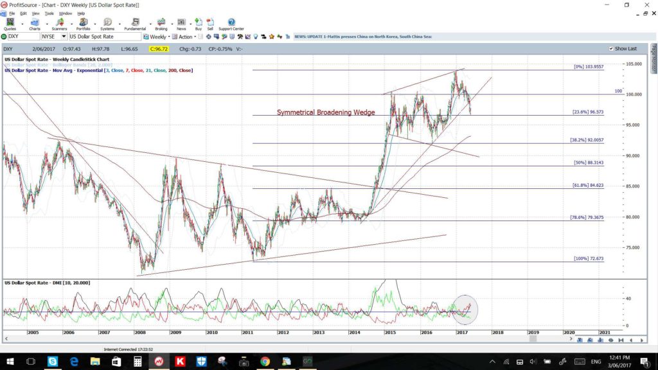This screenshot has width=658, height=370.
Task: Click the Sell order icon
Action: (x=210, y=24)
